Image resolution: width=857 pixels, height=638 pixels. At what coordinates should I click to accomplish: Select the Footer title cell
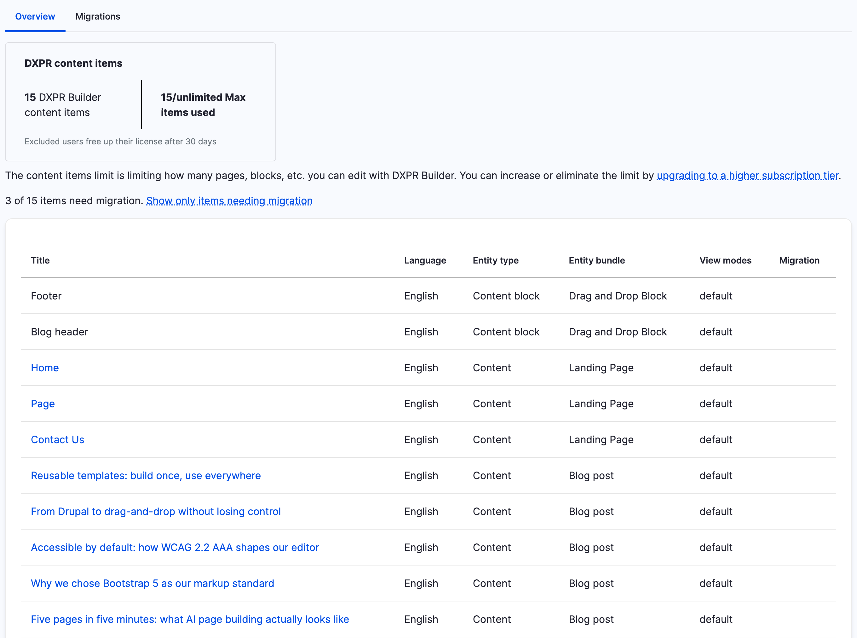(46, 296)
